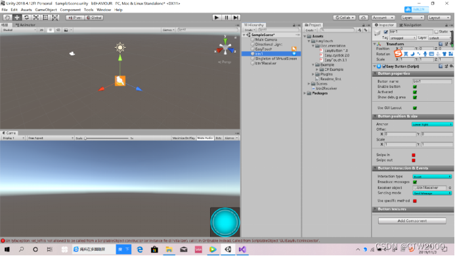This screenshot has width=455, height=256.
Task: Select the Hand tool in toolbar
Action: (x=7, y=18)
